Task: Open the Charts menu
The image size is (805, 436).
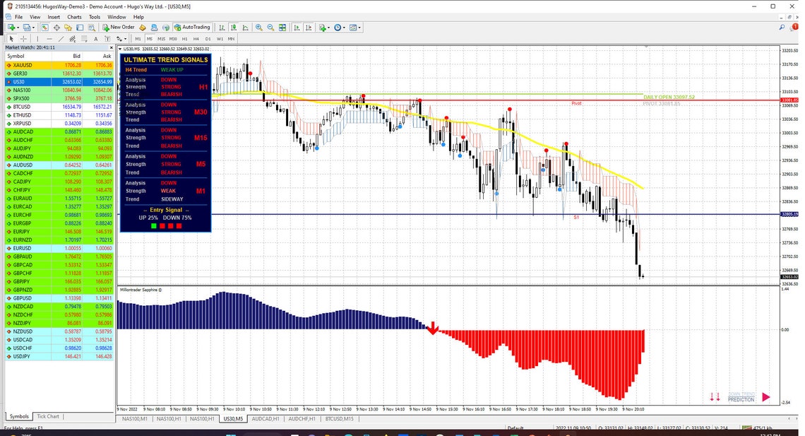Action: pos(73,16)
